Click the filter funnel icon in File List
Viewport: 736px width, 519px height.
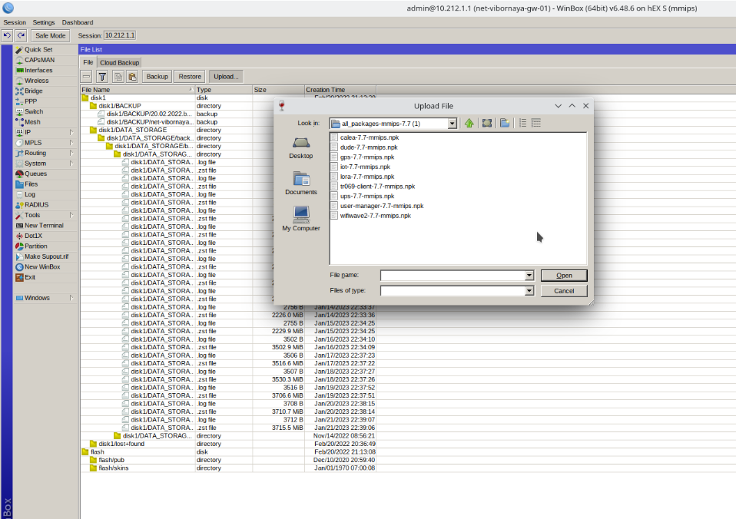pyautogui.click(x=102, y=77)
